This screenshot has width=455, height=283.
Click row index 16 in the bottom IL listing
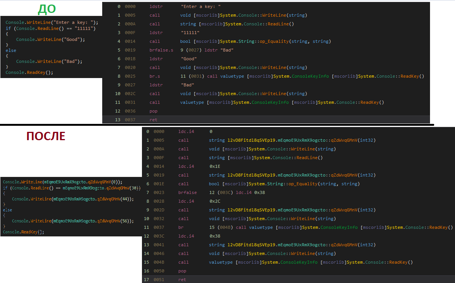click(147, 271)
